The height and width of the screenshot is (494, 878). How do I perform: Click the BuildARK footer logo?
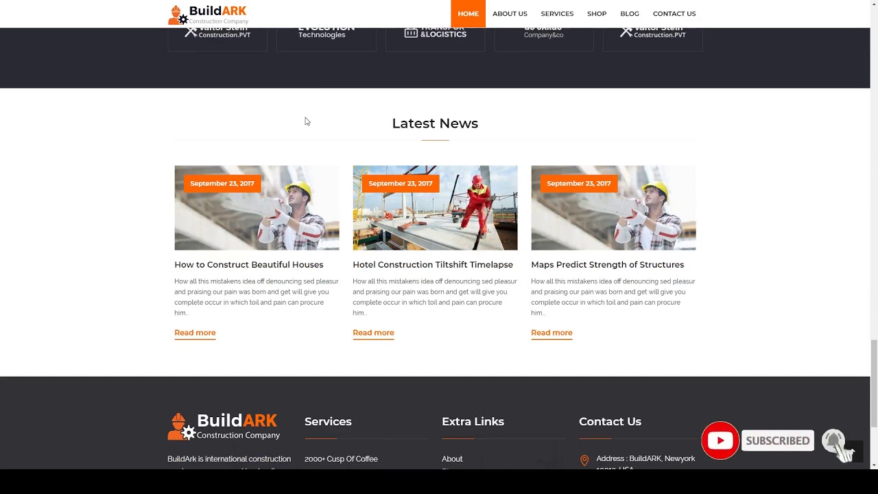224,426
